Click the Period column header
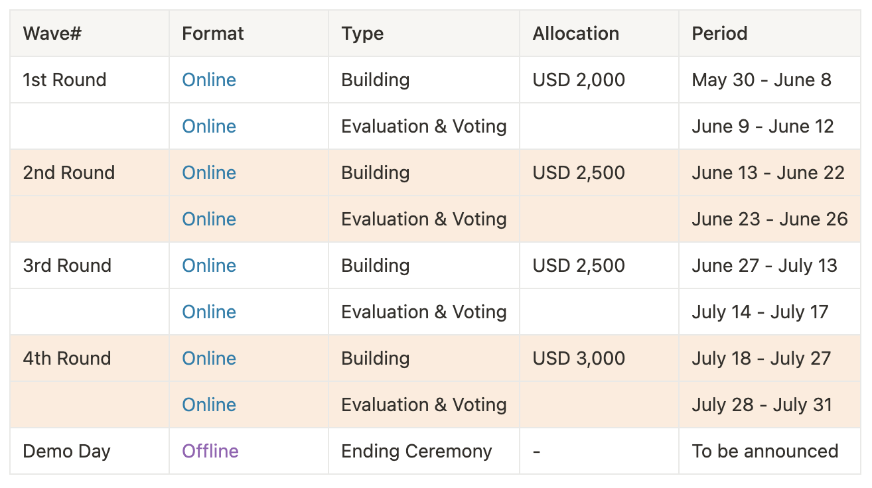The image size is (872, 488). pyautogui.click(x=719, y=34)
